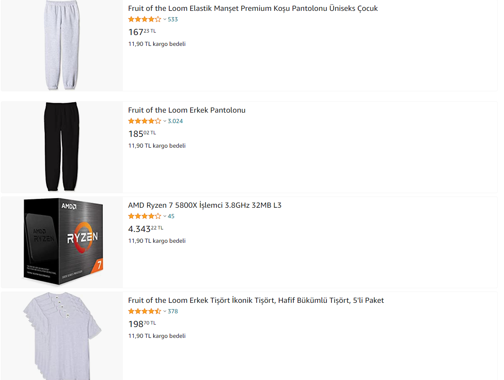Open the black sweatpants product image
Viewport: 504px width, 380px height.
pyautogui.click(x=61, y=146)
